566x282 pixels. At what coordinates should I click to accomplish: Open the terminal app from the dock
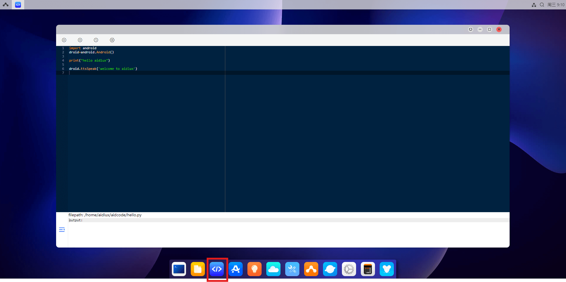pos(179,269)
